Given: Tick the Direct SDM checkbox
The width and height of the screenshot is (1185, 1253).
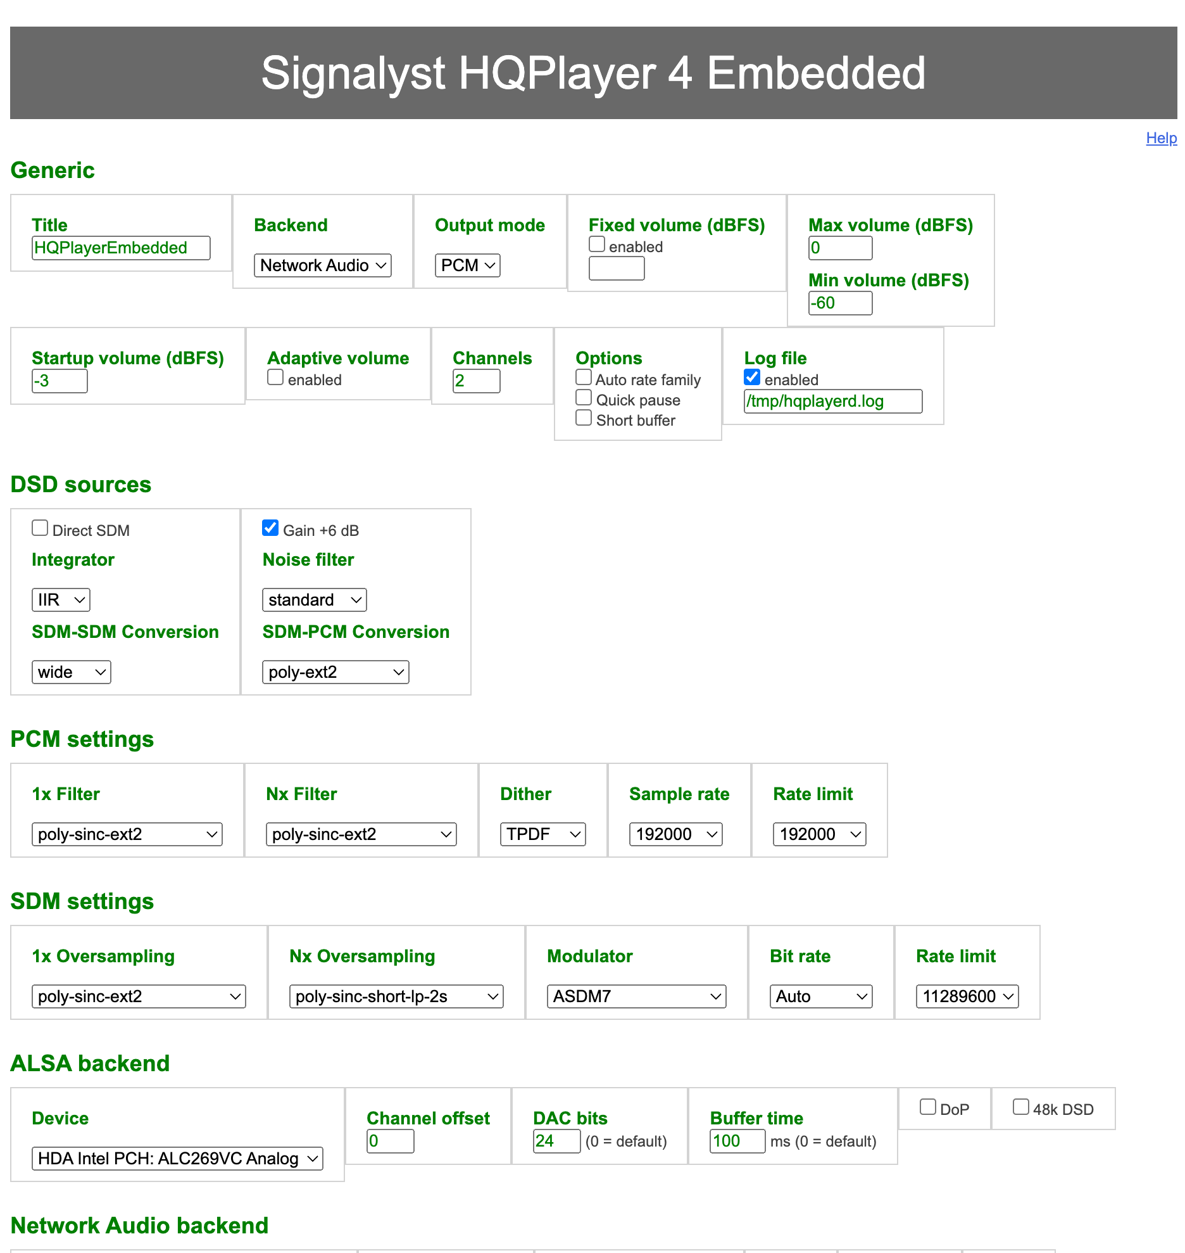Looking at the screenshot, I should click(x=40, y=528).
